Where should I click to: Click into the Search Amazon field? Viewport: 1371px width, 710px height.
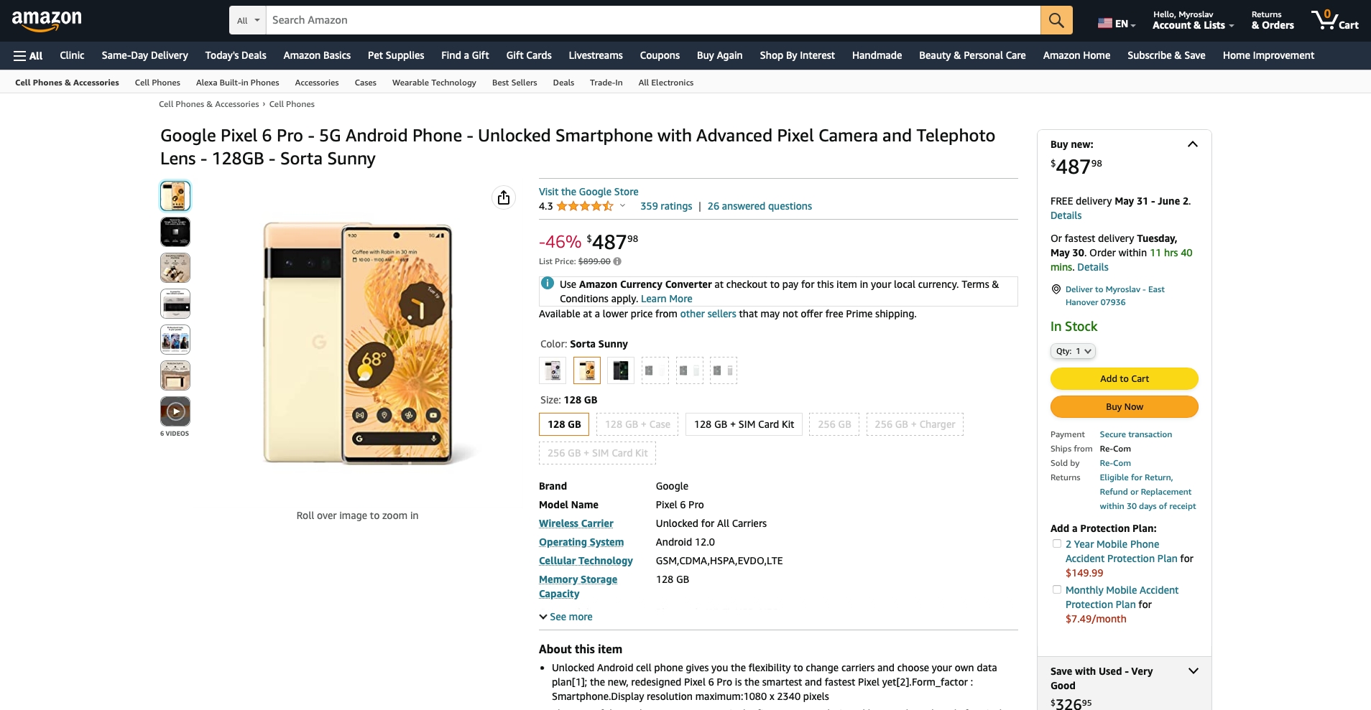coord(652,20)
